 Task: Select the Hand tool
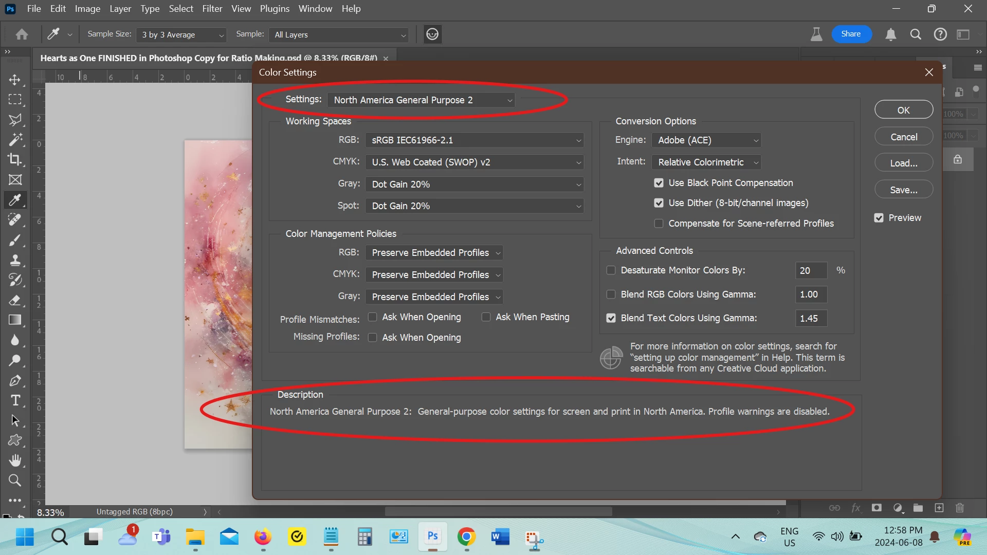(x=14, y=460)
